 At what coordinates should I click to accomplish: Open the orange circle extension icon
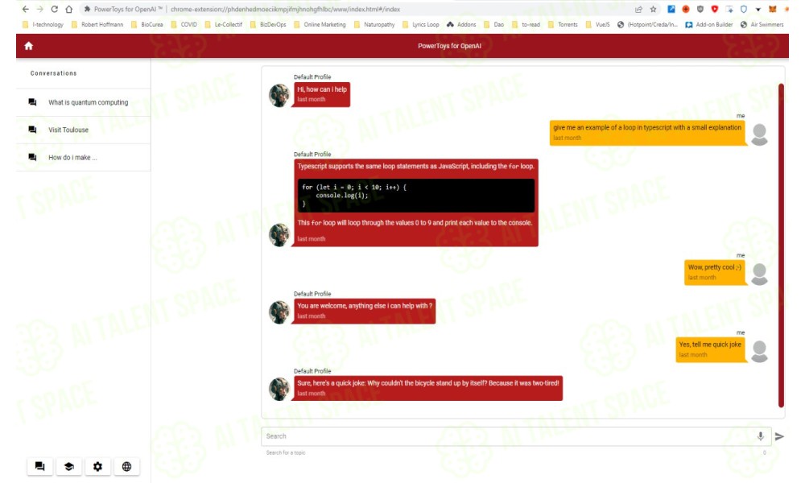685,9
